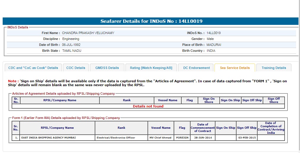300x153 pixels.
Task: Click the red "Details not found" message
Action: 148,106
